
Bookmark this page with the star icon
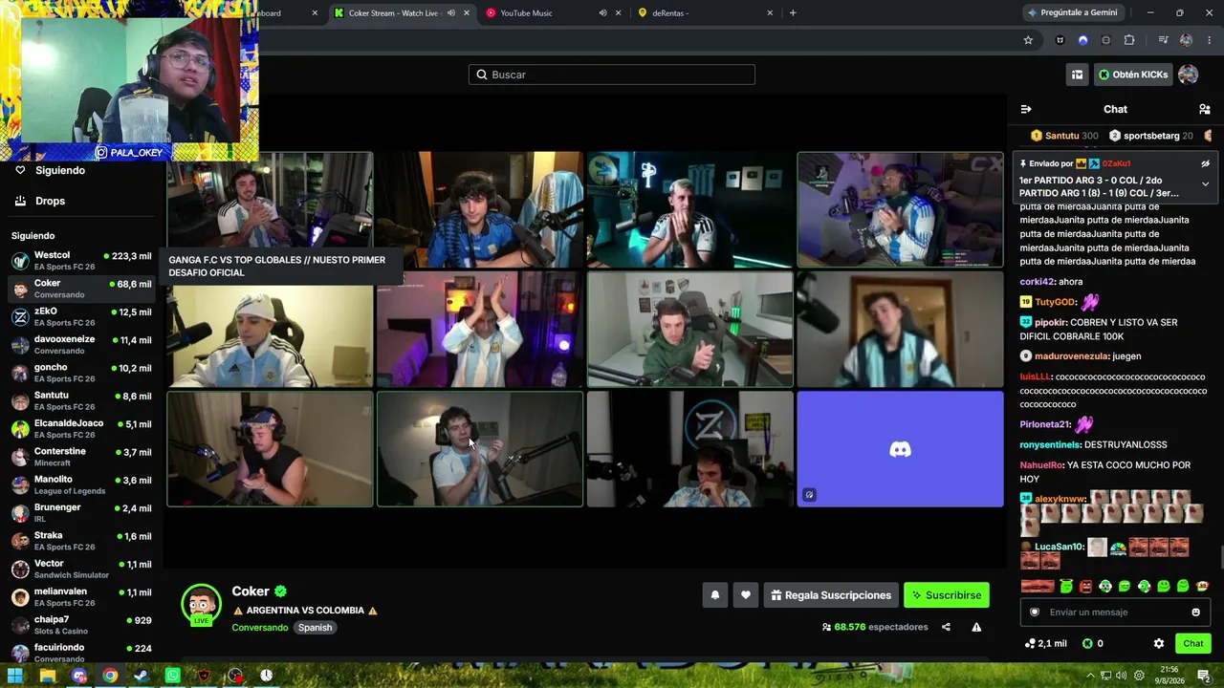(1028, 40)
